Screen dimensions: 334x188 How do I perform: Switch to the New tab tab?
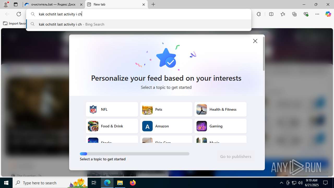click(x=116, y=4)
